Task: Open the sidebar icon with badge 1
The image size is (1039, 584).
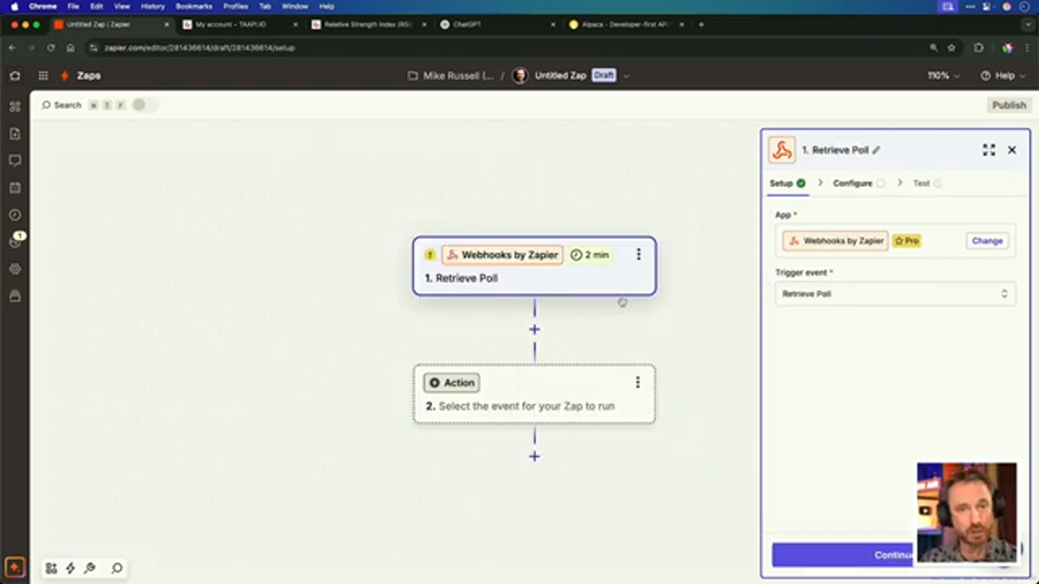Action: tap(15, 241)
